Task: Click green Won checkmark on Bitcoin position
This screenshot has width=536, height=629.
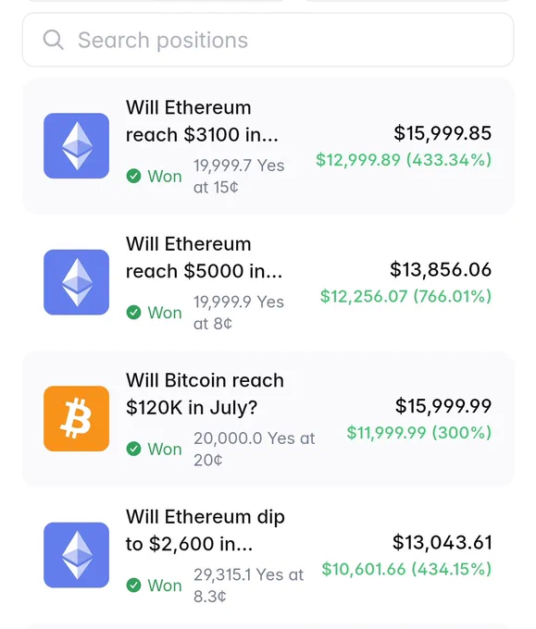Action: pyautogui.click(x=133, y=449)
